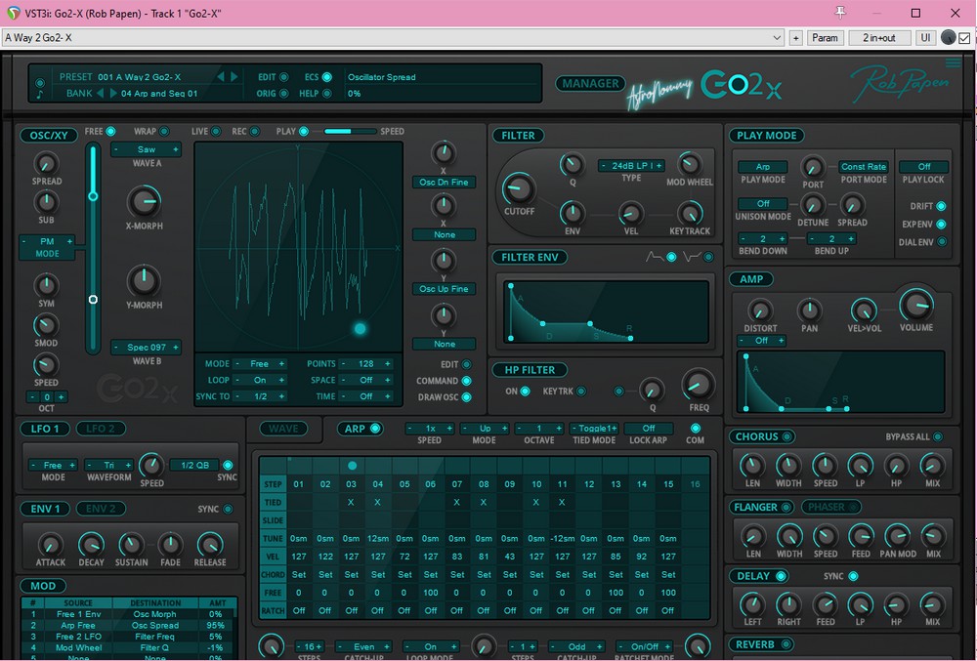
Task: Increase the OCT value with its plus stepper
Action: pyautogui.click(x=61, y=397)
